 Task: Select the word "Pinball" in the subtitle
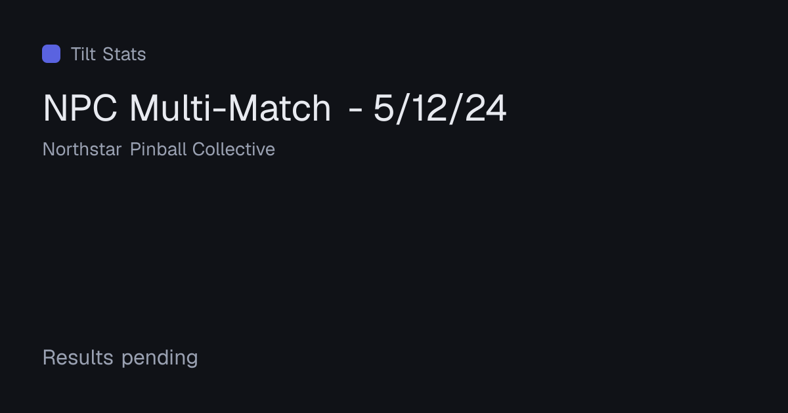click(158, 149)
